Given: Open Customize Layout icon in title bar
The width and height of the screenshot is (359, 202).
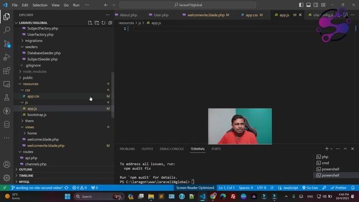Looking at the screenshot, I should 323,5.
